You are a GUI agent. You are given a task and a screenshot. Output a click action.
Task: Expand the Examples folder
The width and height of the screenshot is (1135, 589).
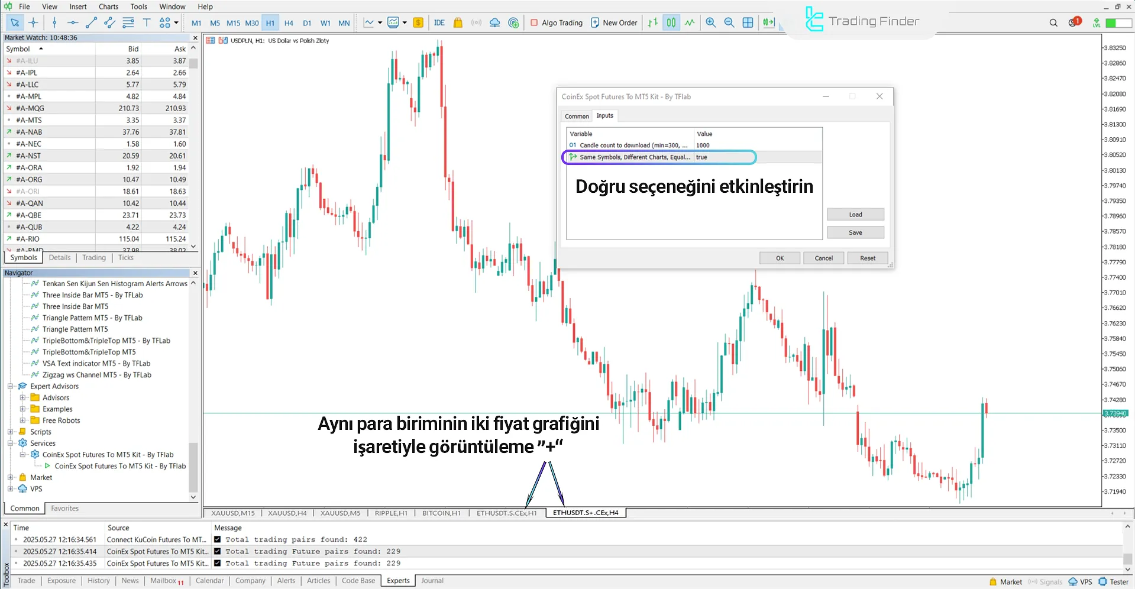pyautogui.click(x=22, y=409)
